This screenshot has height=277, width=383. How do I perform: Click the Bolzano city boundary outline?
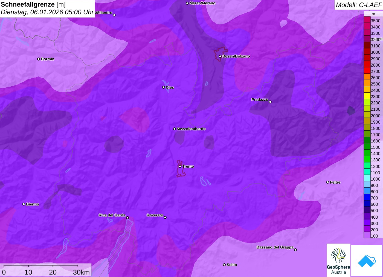[220, 54]
